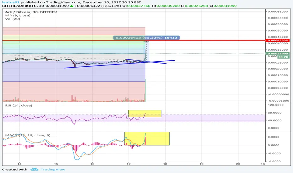The image size is (293, 173).
Task: Select the BITTREX:ARKBTC symbol text in header
Action: click(x=19, y=6)
